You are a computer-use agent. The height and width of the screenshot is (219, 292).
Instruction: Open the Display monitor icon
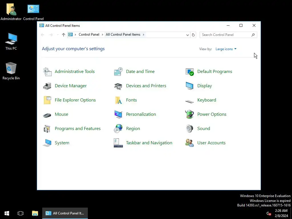pyautogui.click(x=190, y=86)
